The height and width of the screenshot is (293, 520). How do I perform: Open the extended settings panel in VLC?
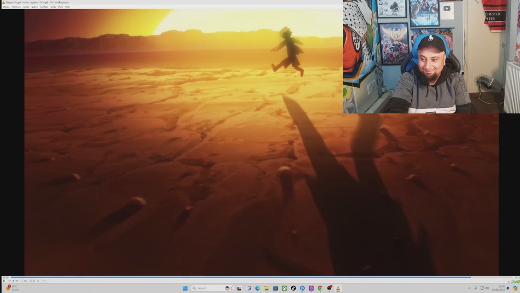tap(26, 281)
